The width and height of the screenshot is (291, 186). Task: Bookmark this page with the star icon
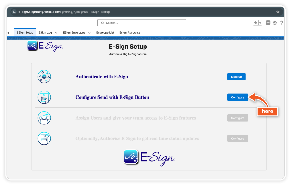[x=278, y=12]
